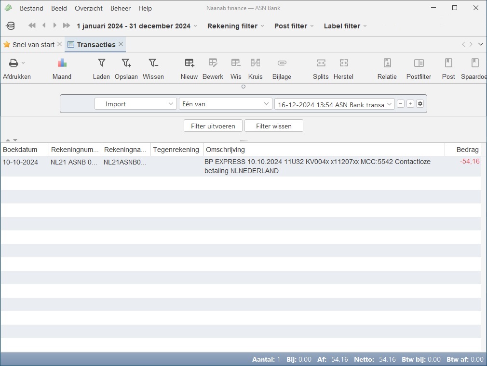Expand the Label filter dropdown
487x366 pixels.
(345, 26)
